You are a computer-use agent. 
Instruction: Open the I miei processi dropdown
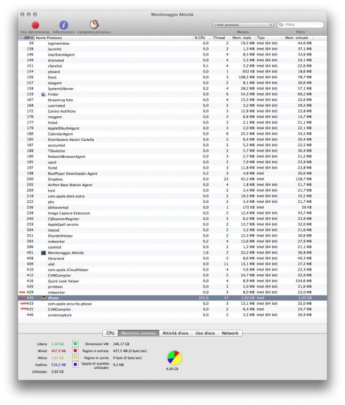coord(243,25)
